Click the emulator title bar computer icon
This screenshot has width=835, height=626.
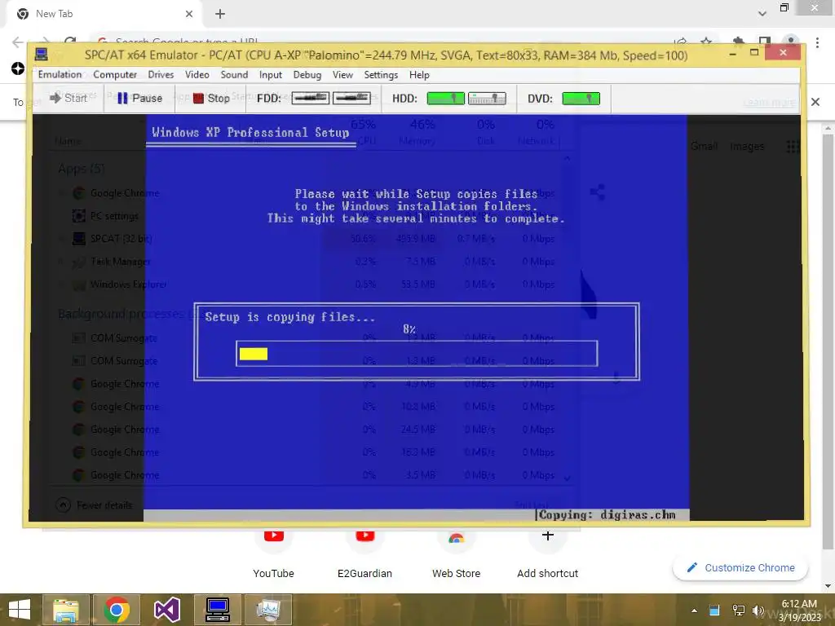[x=41, y=55]
